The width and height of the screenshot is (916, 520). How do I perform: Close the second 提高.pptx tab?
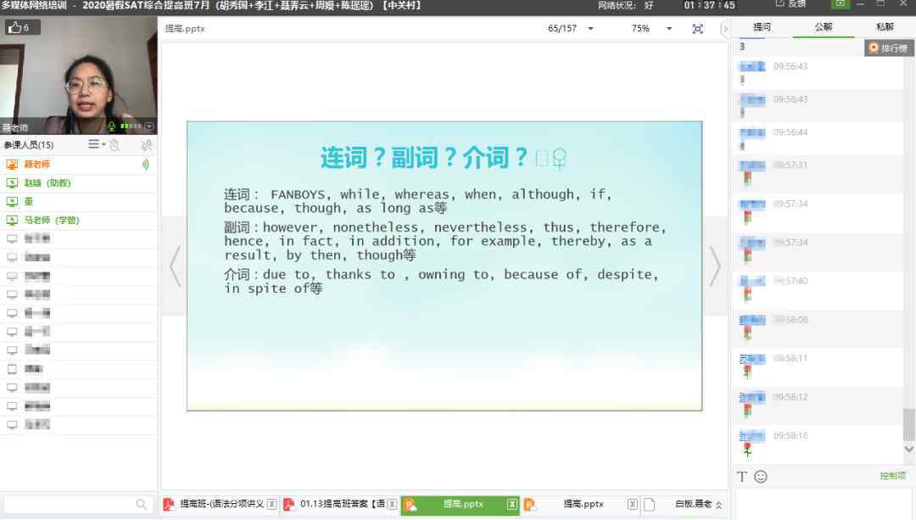(x=633, y=504)
